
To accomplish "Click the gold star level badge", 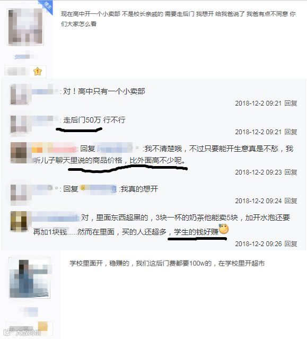I will click(38, 71).
